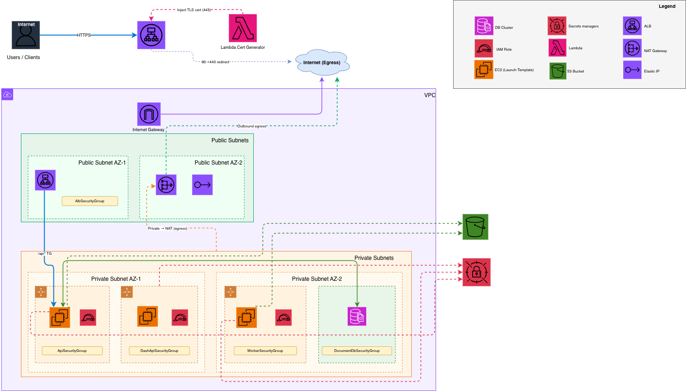Click the 'Private Subnets' title
686x391 pixels.
tap(374, 258)
